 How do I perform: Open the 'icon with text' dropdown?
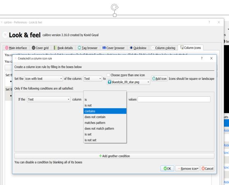(x=44, y=79)
